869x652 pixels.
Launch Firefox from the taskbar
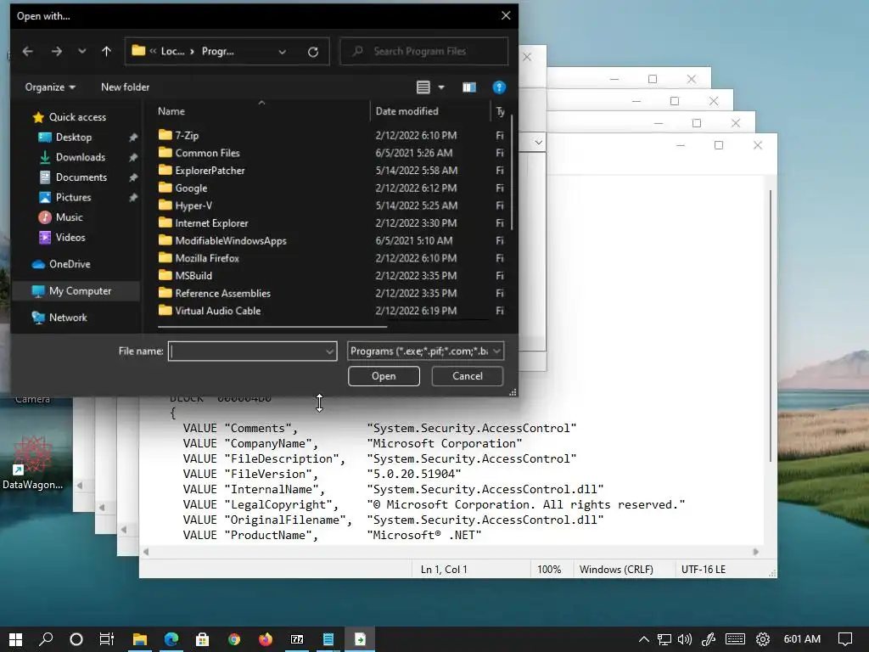(266, 639)
